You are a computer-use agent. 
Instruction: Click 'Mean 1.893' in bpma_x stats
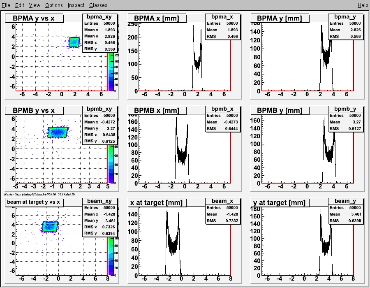[x=222, y=30]
